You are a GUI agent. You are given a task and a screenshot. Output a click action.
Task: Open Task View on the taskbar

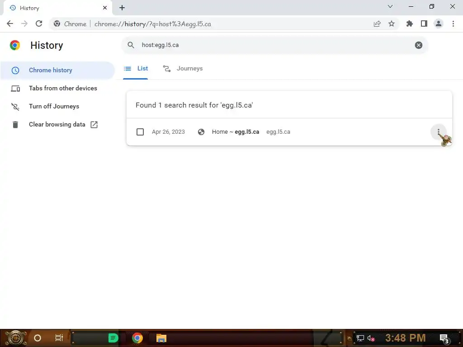click(59, 338)
